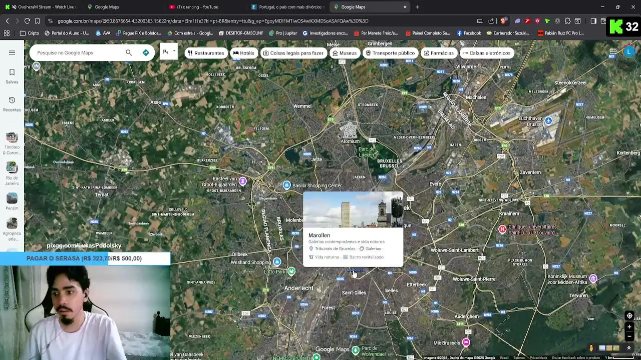641x360 pixels.
Task: Open the language selector dropdown arrow
Action: point(174,51)
